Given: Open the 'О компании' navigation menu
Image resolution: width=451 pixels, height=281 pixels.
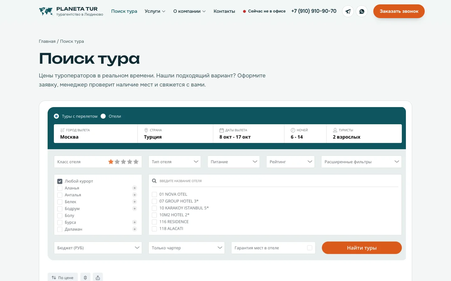Looking at the screenshot, I should coord(189,11).
